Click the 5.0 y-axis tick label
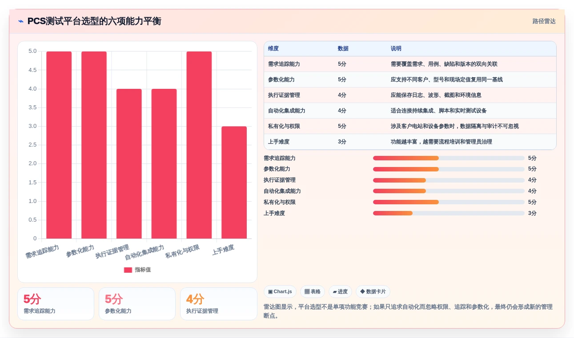574x338 pixels. point(32,51)
